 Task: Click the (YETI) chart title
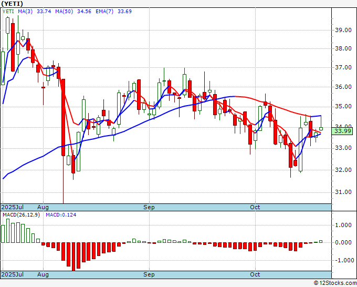click(12, 4)
